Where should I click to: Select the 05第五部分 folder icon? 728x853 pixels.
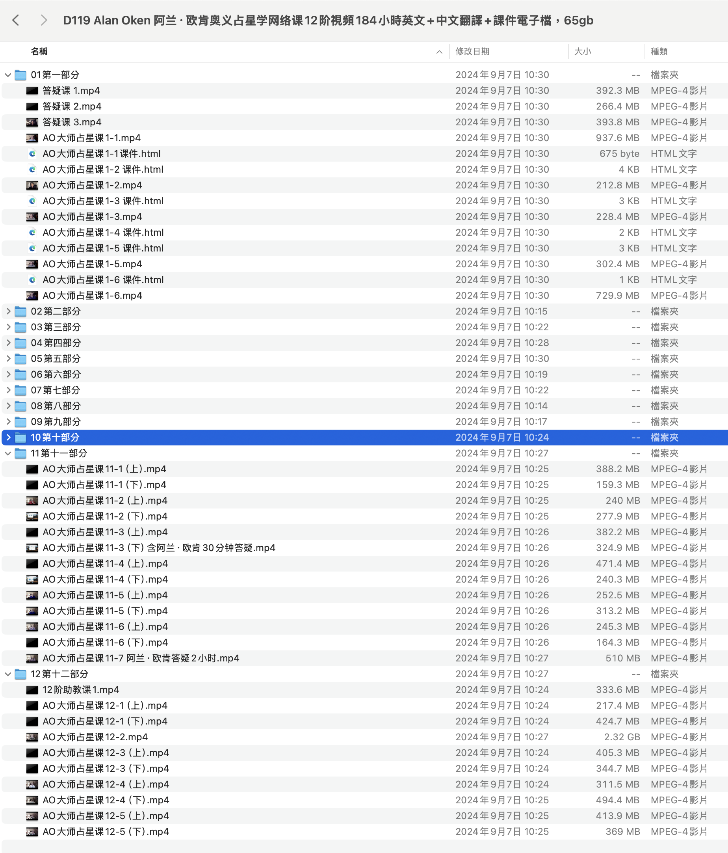click(20, 359)
